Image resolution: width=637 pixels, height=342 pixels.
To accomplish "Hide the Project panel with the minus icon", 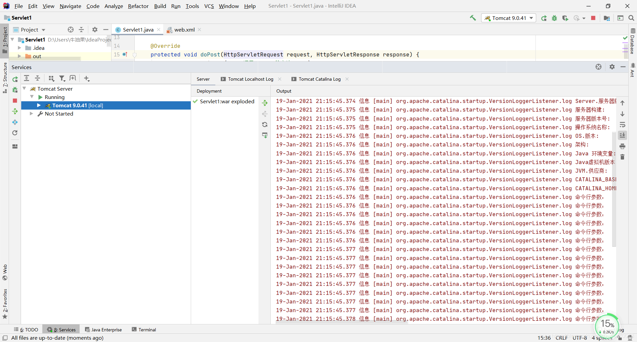I will 106,30.
